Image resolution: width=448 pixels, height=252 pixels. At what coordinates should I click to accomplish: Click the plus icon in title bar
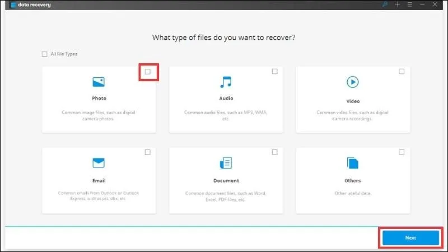point(397,4)
